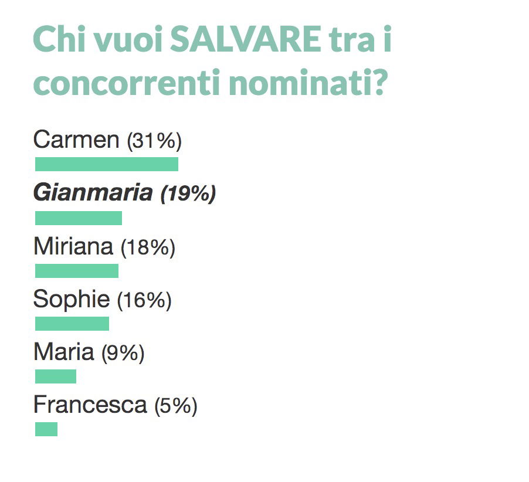This screenshot has height=482, width=529.
Task: Click Francesca's green result bar
Action: [x=46, y=429]
